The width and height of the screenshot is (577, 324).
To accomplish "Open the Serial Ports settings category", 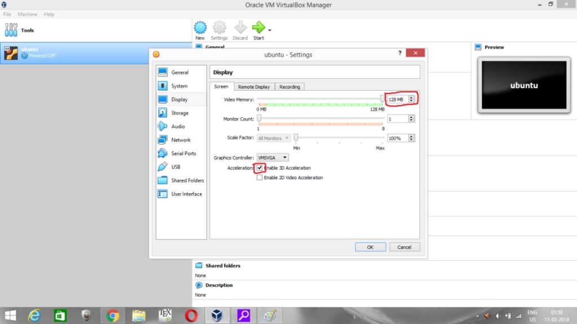I will [x=181, y=153].
